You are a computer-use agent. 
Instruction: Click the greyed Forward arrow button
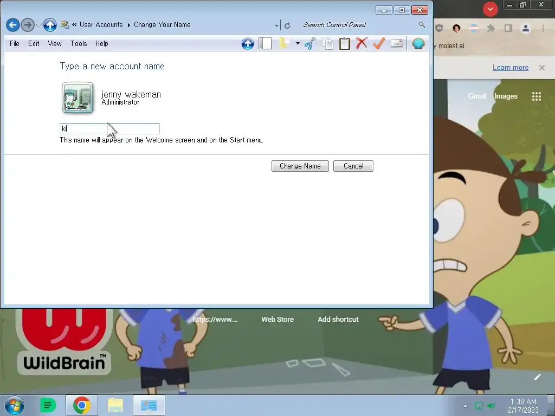28,25
